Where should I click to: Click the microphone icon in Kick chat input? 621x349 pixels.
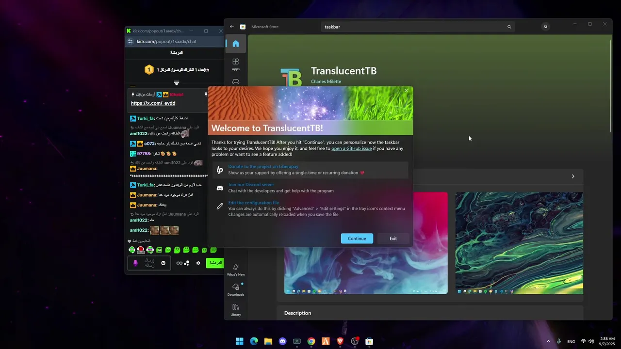pos(135,263)
